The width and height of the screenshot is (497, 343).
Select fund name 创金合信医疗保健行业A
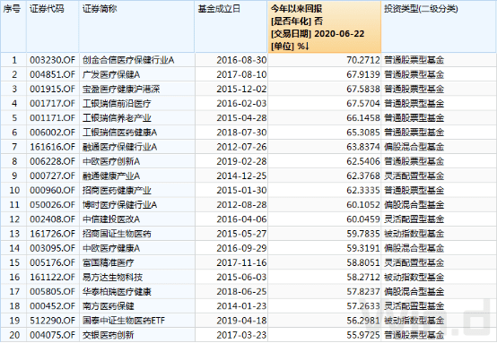coord(128,60)
